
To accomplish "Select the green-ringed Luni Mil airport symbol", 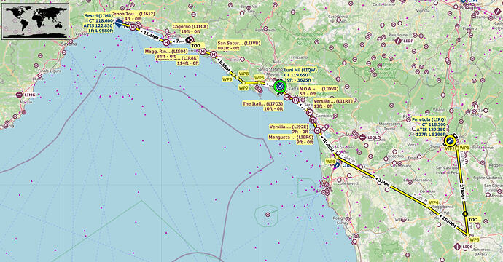I will 280,86.
